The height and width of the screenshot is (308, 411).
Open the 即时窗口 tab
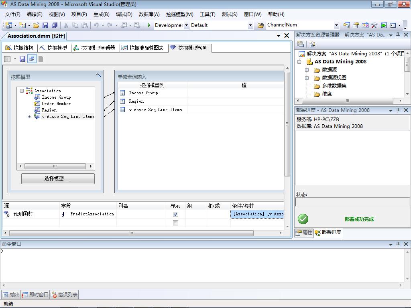pos(35,295)
